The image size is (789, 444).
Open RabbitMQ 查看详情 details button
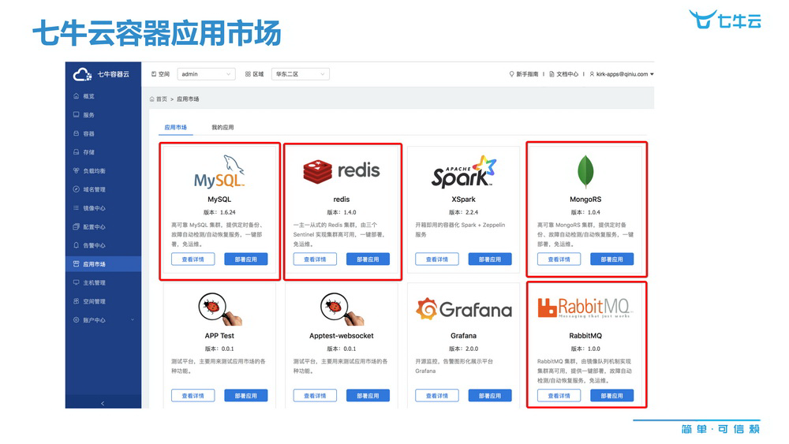pyautogui.click(x=559, y=396)
